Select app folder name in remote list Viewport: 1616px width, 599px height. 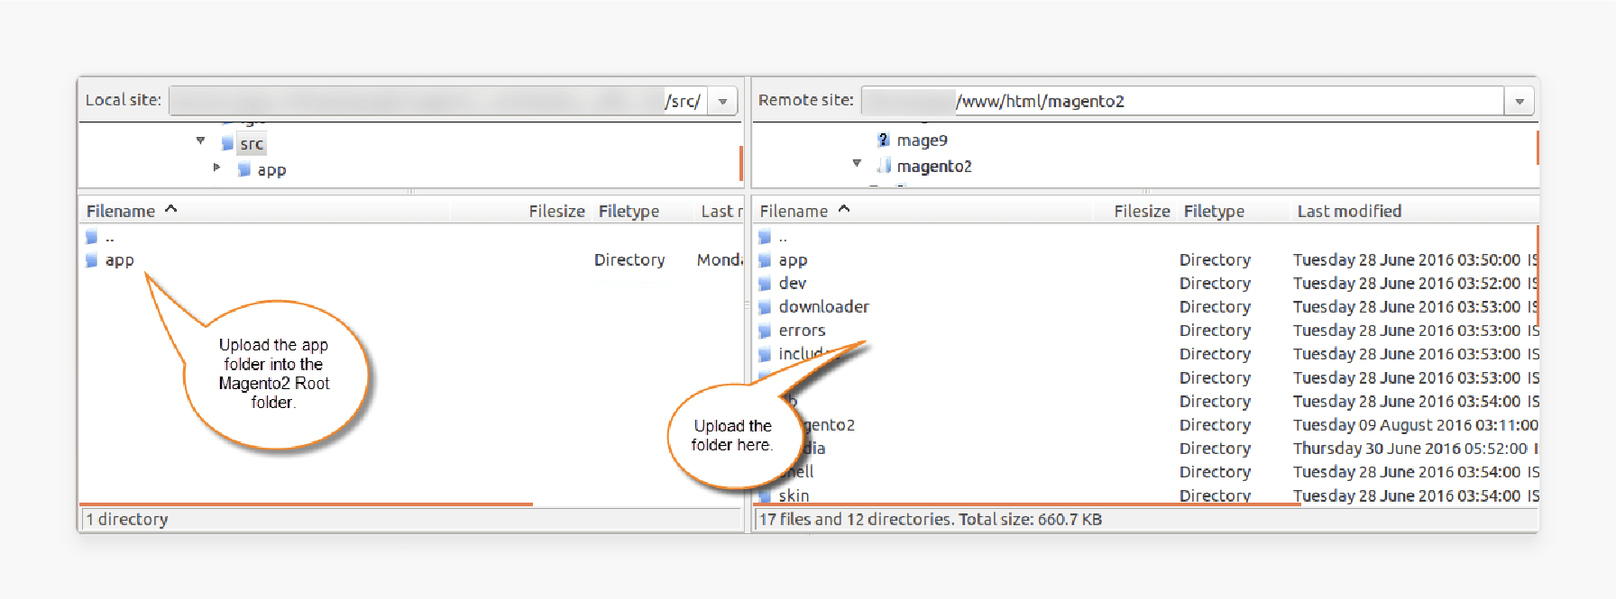pyautogui.click(x=793, y=260)
